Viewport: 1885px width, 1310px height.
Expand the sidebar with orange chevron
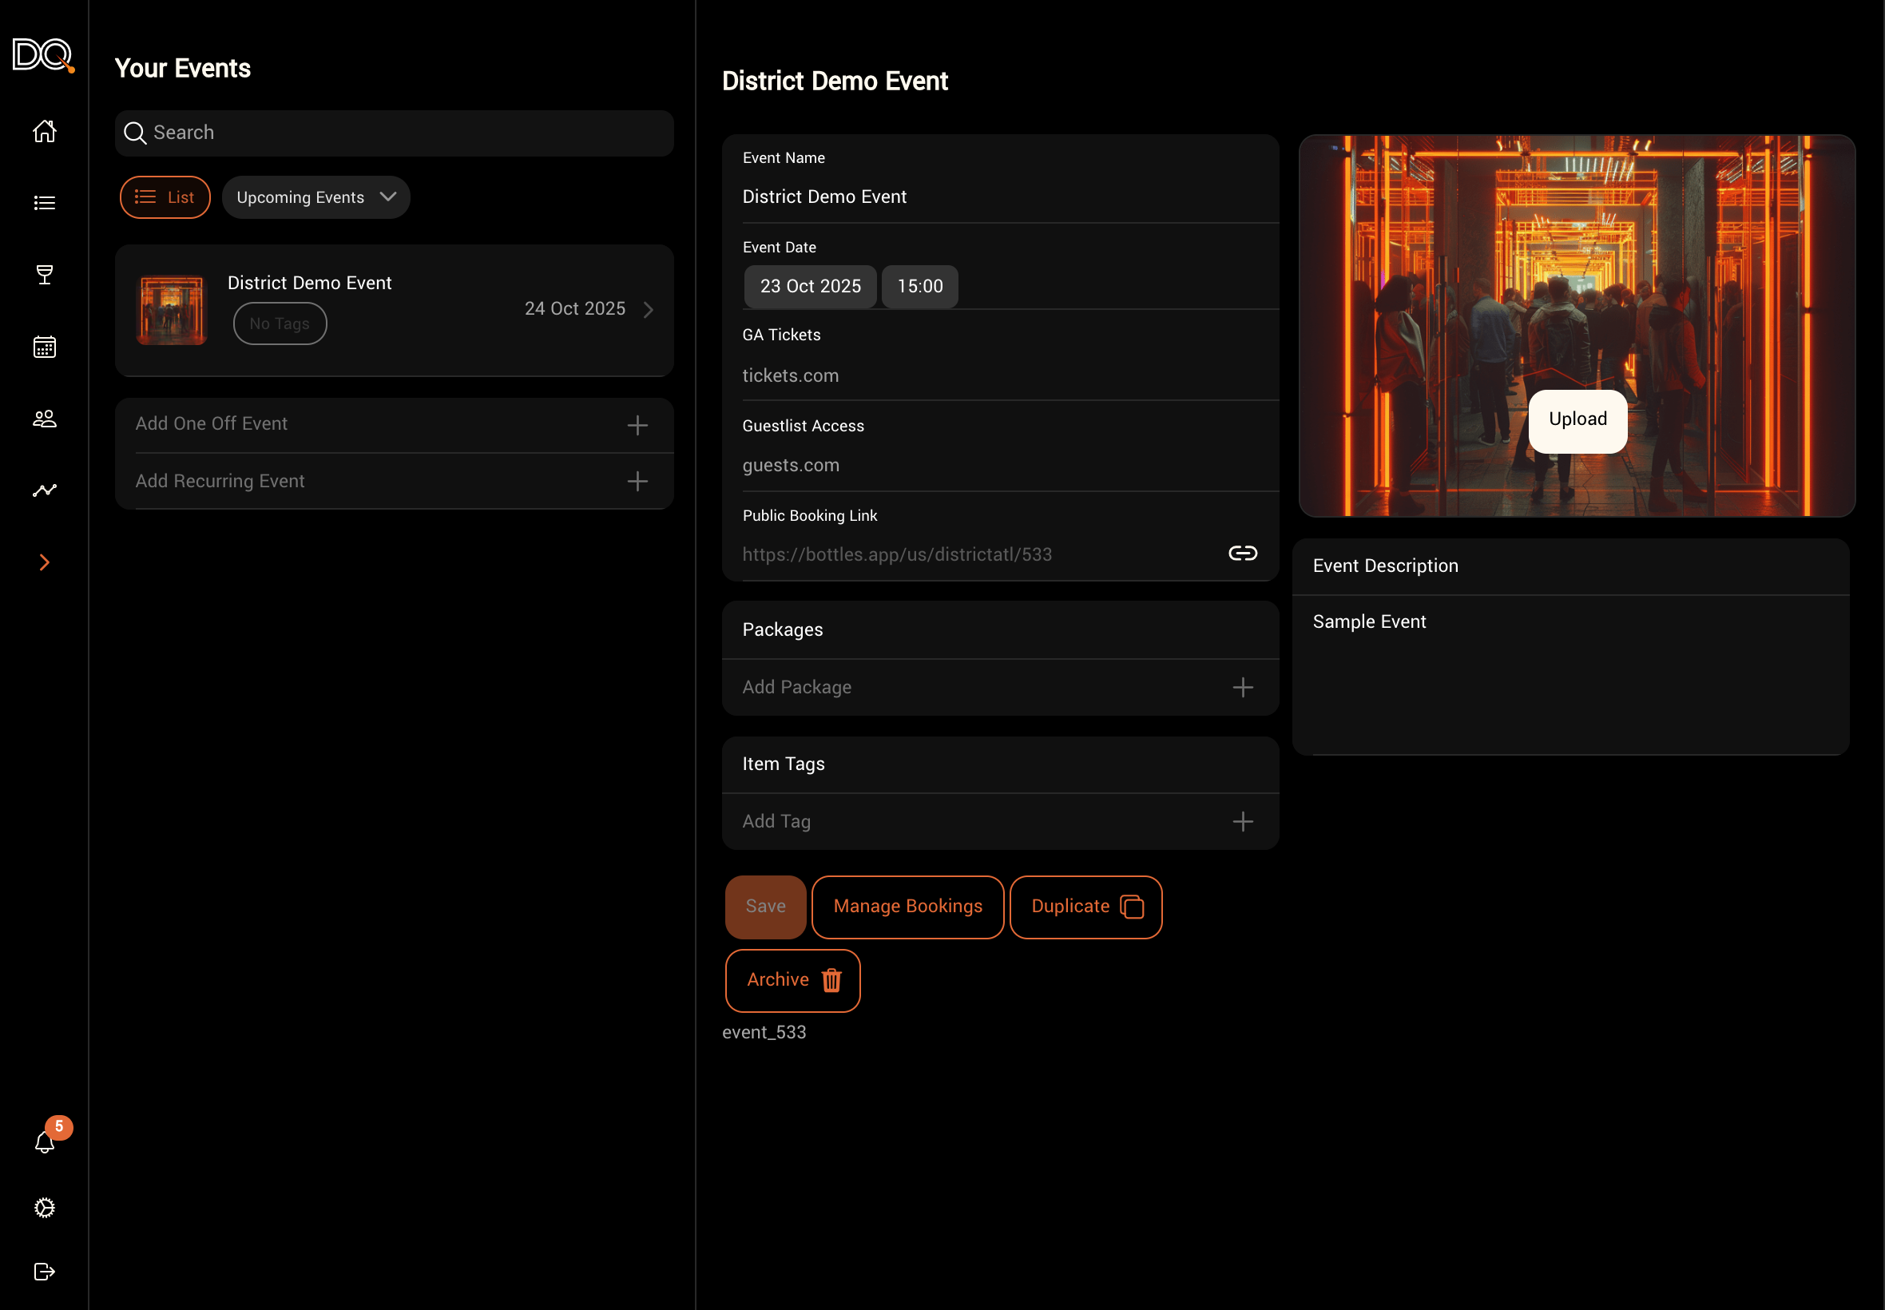click(x=44, y=562)
